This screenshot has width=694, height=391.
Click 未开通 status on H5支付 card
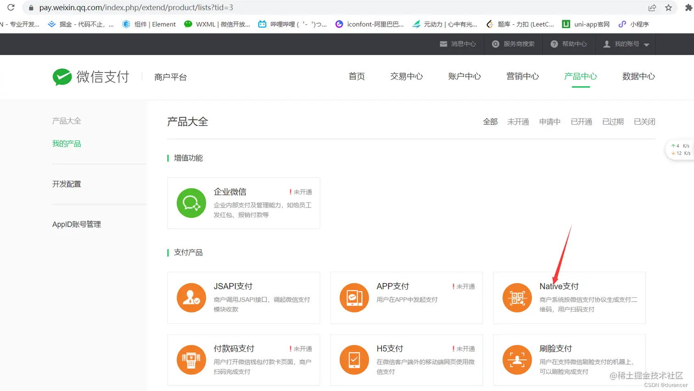coord(464,349)
